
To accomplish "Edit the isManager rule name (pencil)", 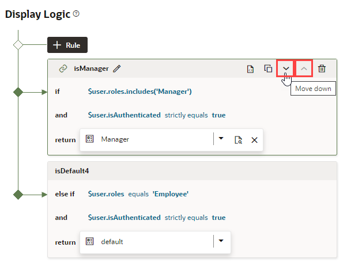I will (117, 69).
